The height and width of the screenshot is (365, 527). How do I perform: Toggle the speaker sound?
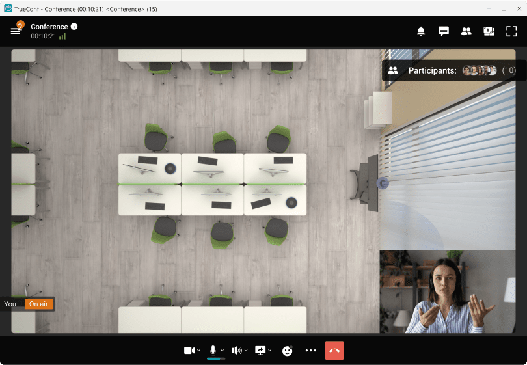(x=236, y=350)
